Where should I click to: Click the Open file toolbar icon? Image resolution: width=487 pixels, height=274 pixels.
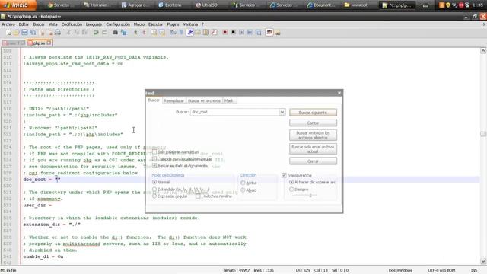16,32
